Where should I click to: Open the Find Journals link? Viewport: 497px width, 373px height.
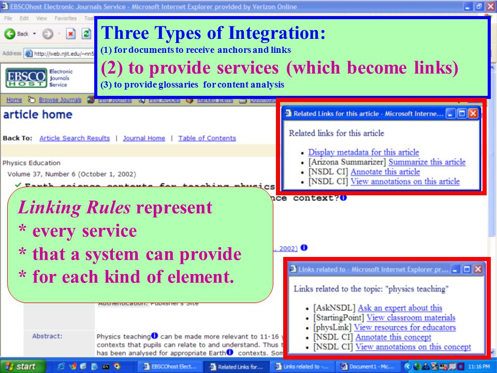[115, 100]
